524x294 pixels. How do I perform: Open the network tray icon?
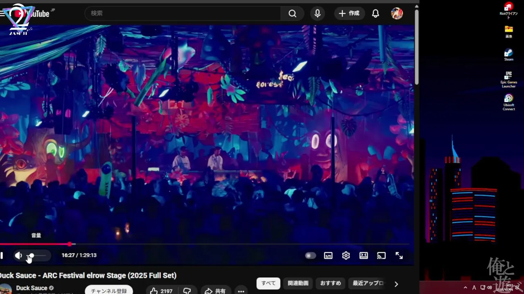(x=483, y=288)
